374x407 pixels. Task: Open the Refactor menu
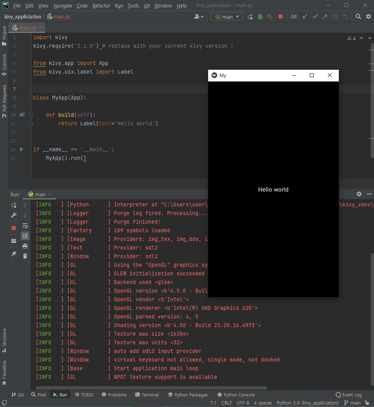click(x=101, y=5)
